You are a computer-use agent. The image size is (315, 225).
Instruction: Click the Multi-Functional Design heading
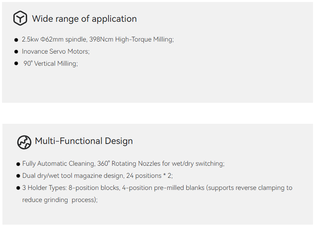pos(84,141)
